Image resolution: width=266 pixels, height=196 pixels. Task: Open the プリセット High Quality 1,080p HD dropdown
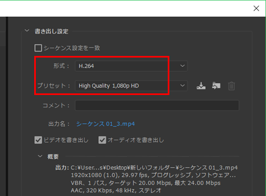point(131,86)
